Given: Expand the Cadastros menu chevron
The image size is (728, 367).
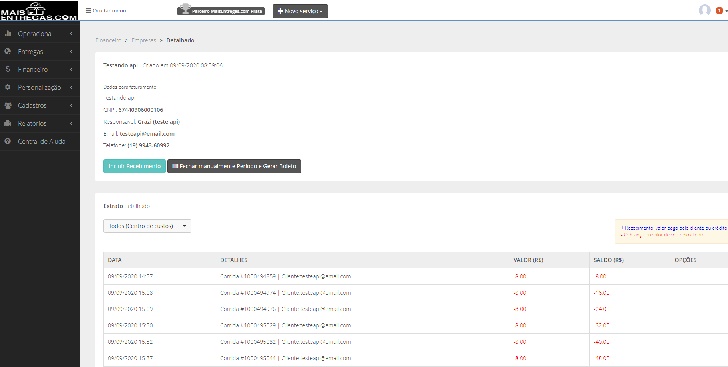Looking at the screenshot, I should 72,105.
